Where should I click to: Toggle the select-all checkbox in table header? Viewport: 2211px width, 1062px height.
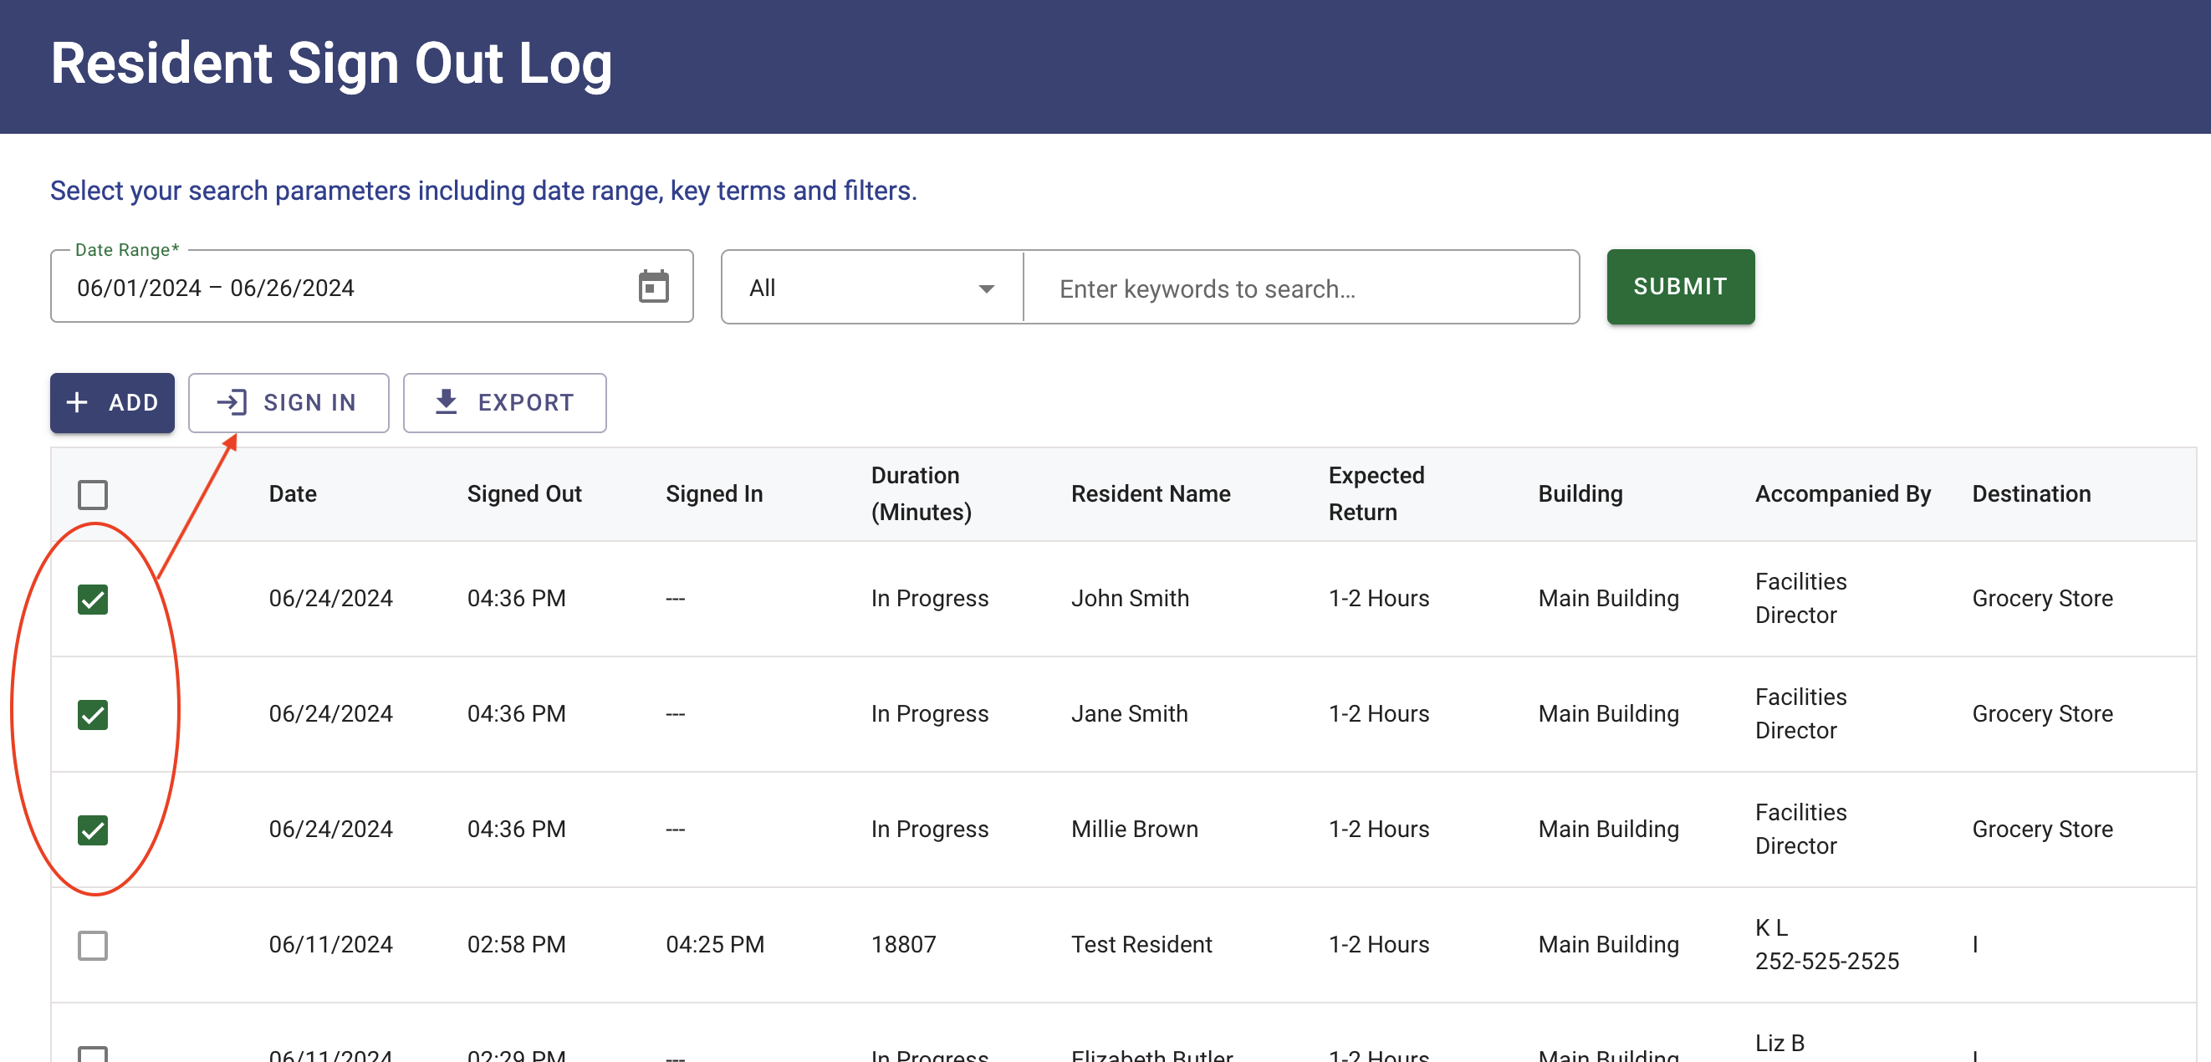click(x=93, y=493)
